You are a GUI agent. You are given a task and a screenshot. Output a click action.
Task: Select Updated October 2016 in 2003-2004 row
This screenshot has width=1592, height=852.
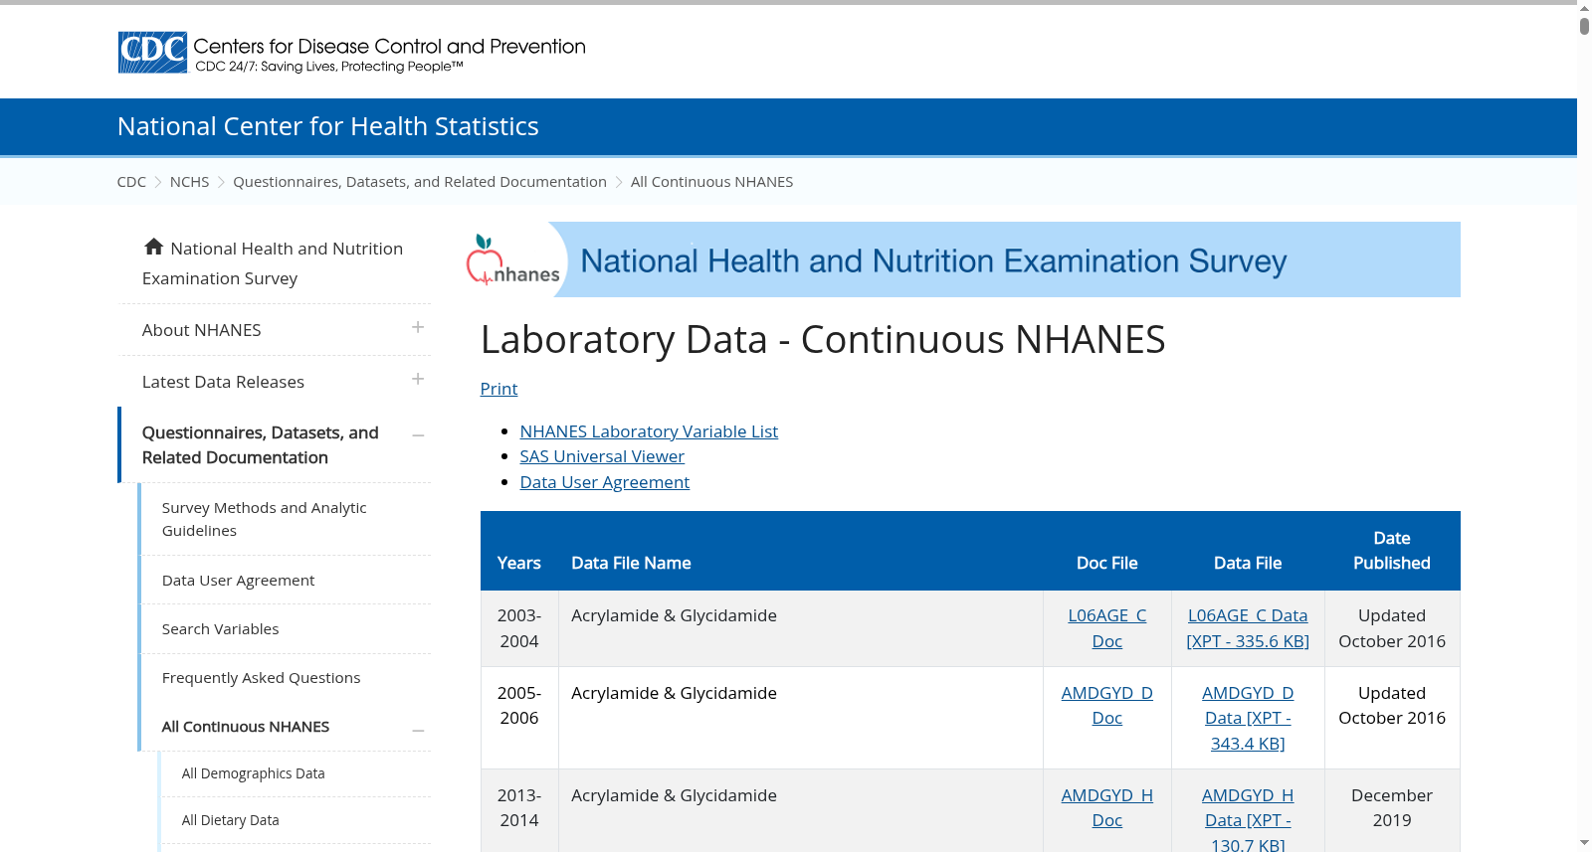1392,628
